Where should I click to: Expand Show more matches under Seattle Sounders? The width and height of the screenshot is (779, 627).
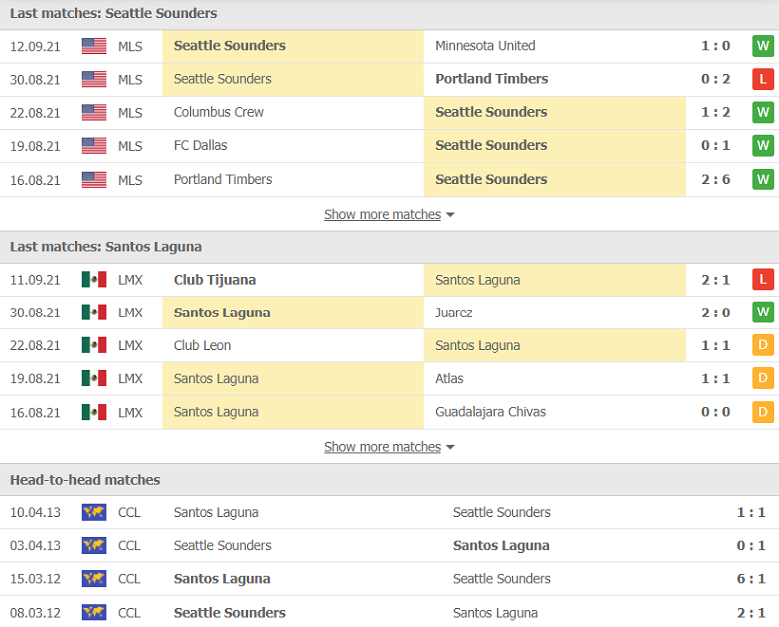(x=389, y=214)
